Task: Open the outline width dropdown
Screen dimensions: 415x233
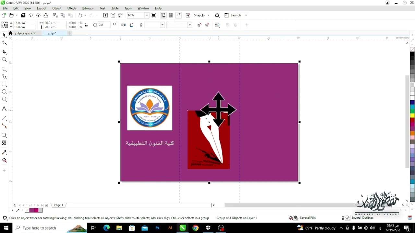Action: 162,25
